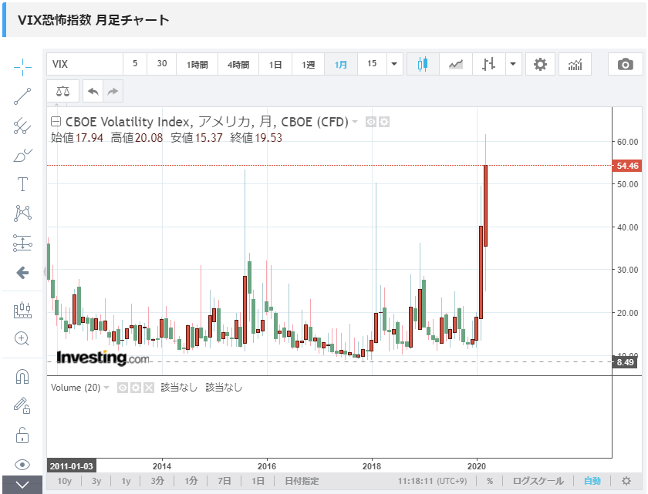
Task: Open chart settings gear in top toolbar
Action: [540, 64]
